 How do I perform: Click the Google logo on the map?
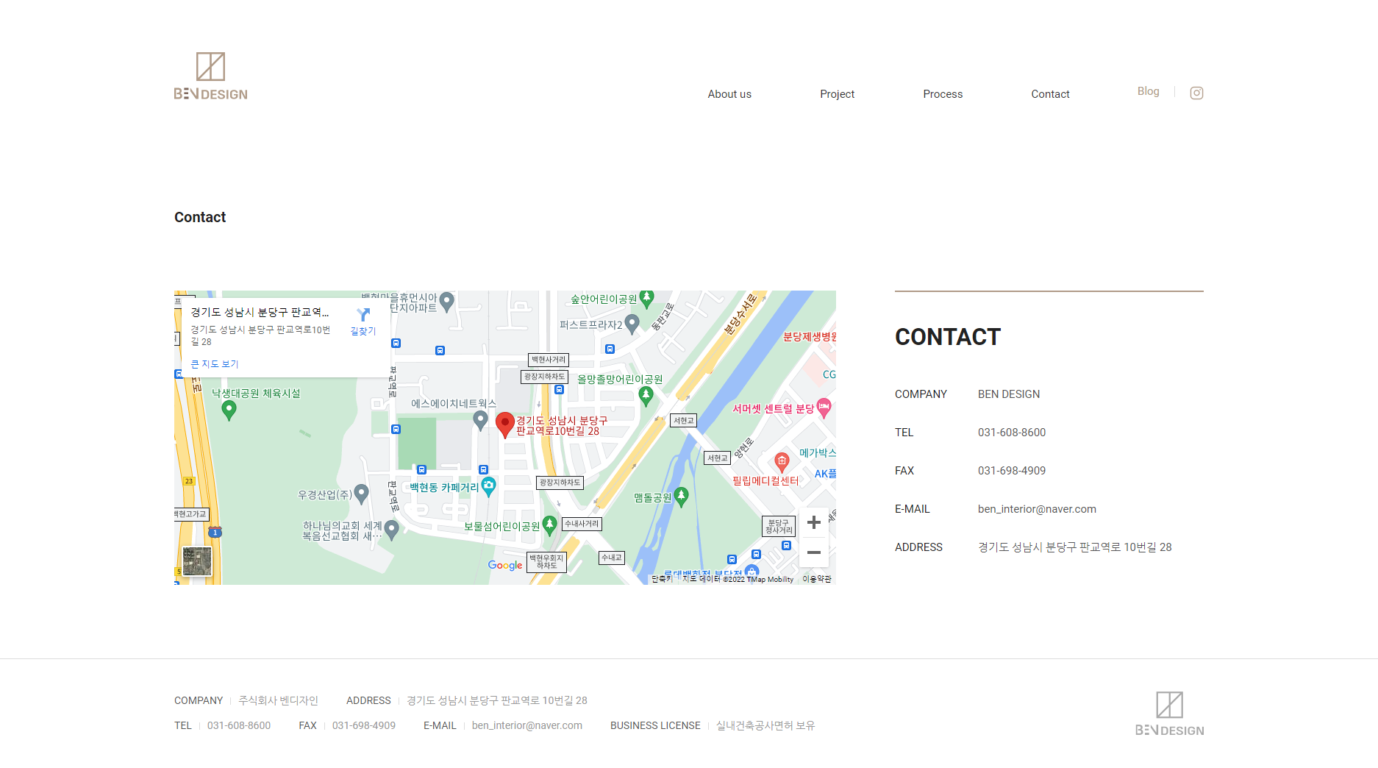505,565
